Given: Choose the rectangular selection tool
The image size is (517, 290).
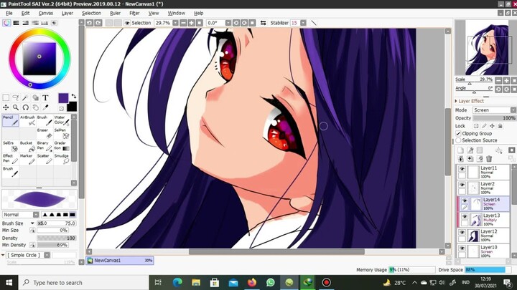Looking at the screenshot, I should tap(6, 97).
